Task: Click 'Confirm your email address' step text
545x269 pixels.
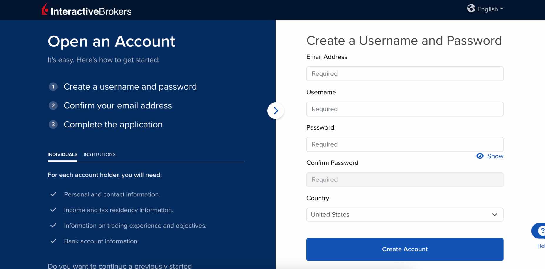Action: pos(118,105)
